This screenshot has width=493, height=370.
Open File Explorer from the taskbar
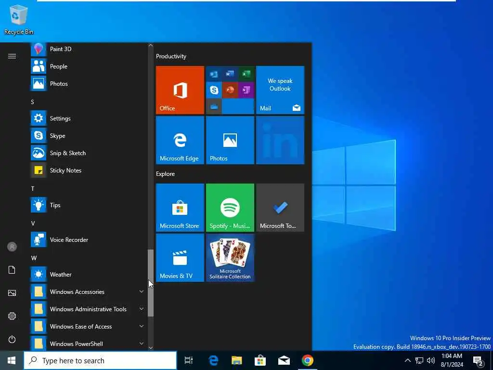[x=236, y=360]
